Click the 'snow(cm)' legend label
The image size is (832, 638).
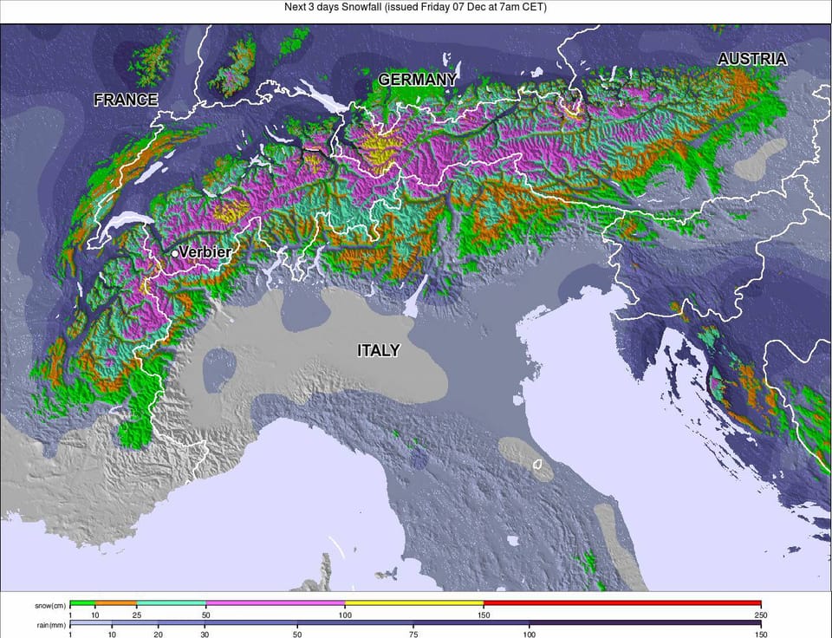[x=50, y=606]
